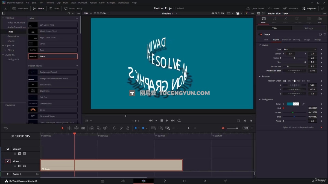Search effects with the magnifier icon

click(69, 13)
